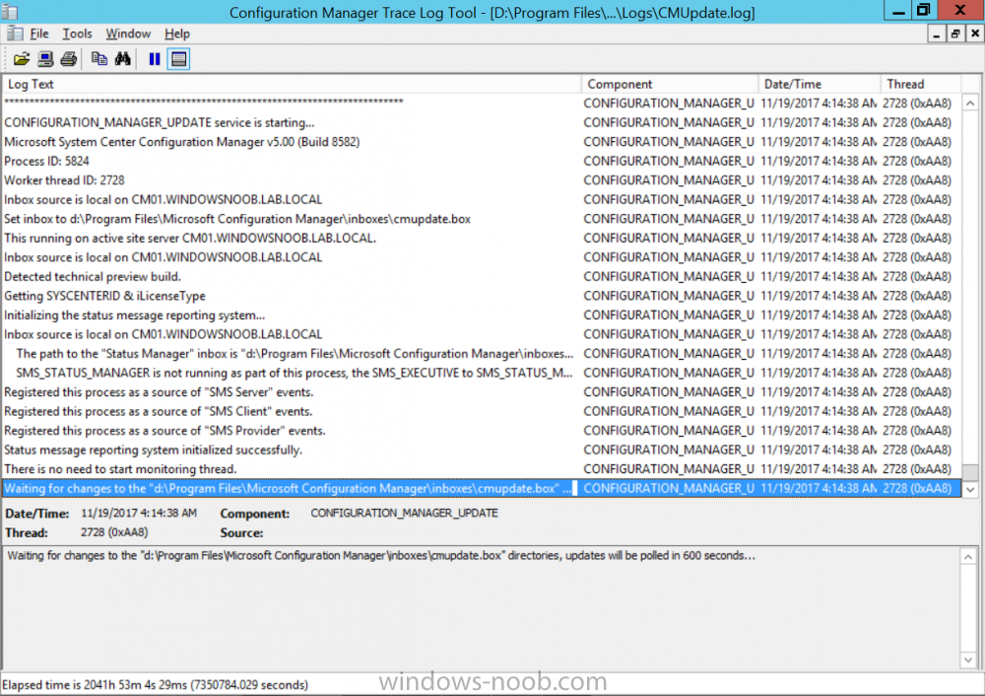Image resolution: width=985 pixels, height=696 pixels.
Task: Click the Copy to clipboard icon
Action: 99,59
